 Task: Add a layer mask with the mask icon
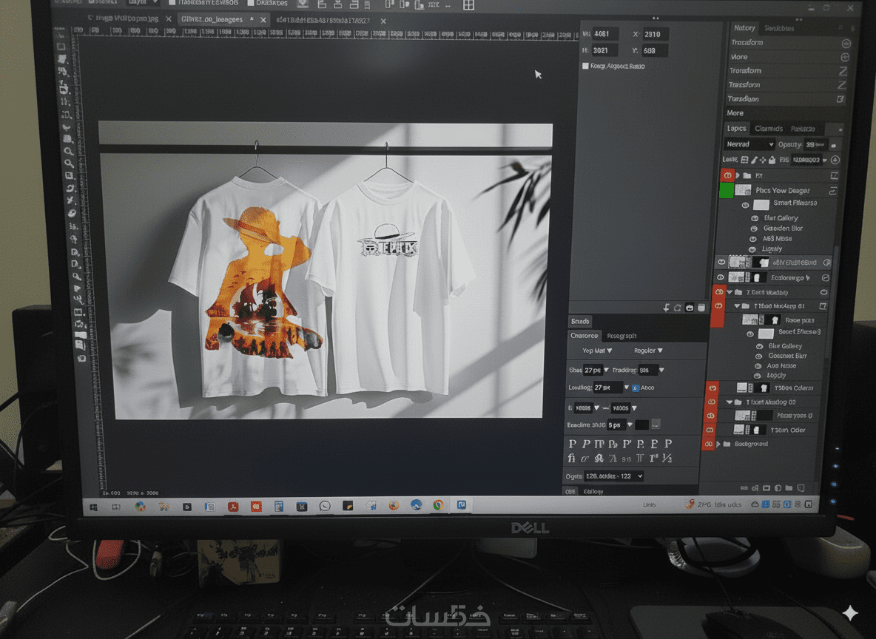766,487
